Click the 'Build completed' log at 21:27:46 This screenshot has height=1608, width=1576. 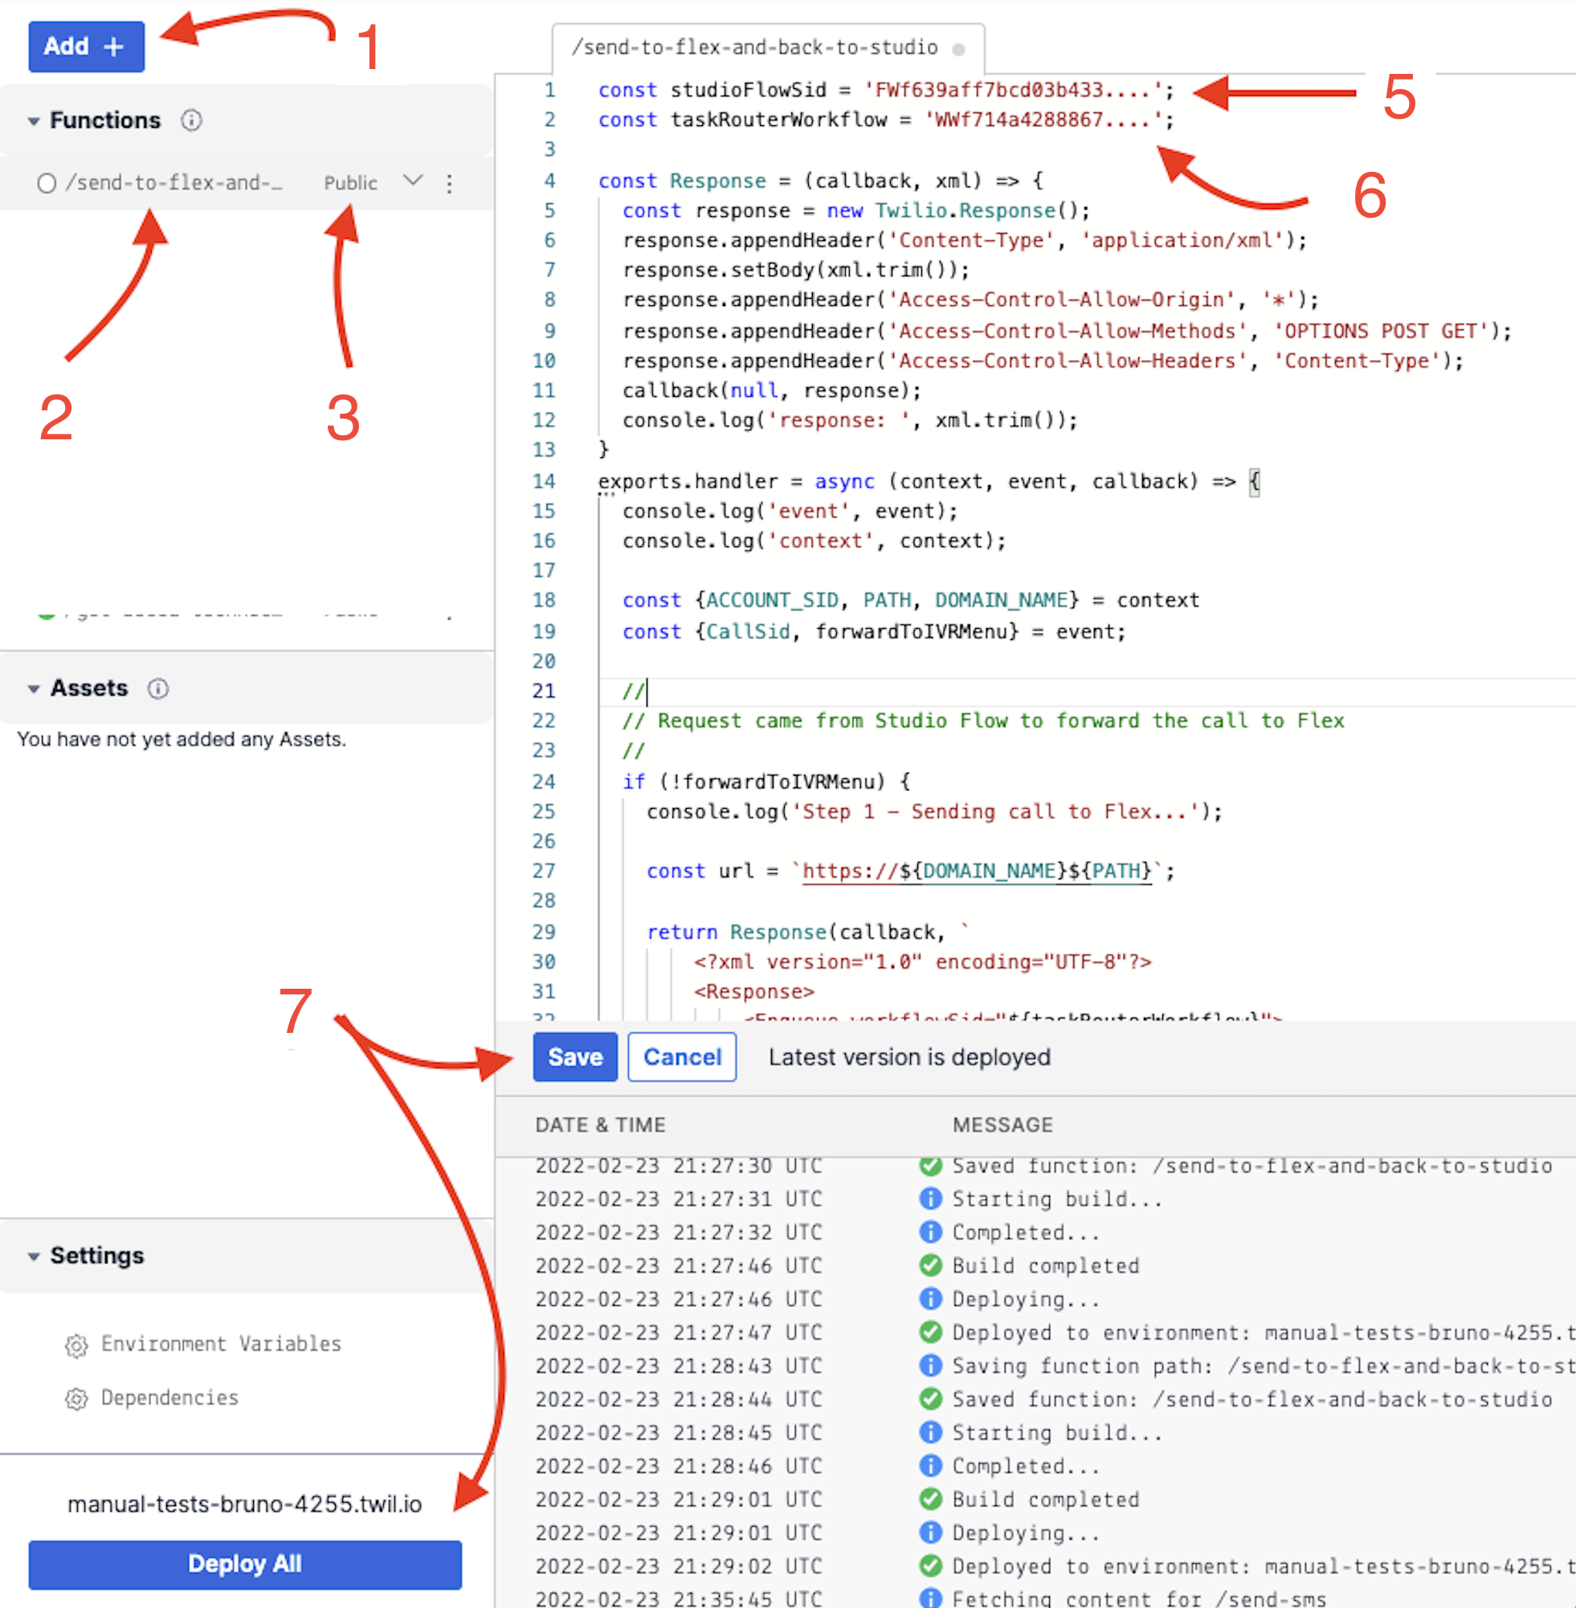pyautogui.click(x=1045, y=1265)
